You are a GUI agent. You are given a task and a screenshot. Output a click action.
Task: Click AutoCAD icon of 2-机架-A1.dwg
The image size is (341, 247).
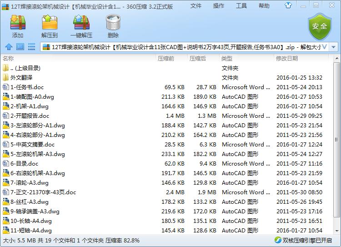pos(5,106)
